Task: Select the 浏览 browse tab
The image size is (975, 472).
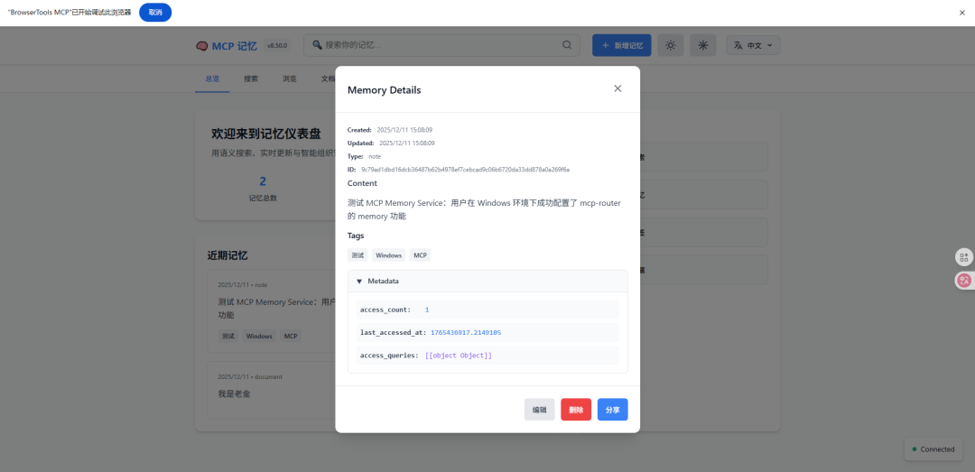Action: (289, 79)
